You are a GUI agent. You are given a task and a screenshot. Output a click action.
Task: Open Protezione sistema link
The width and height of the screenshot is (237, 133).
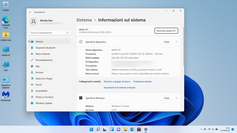[x=142, y=82]
